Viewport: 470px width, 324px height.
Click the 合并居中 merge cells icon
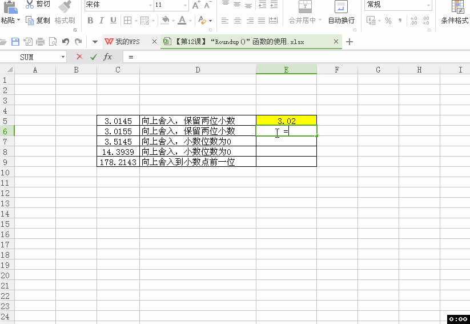305,7
